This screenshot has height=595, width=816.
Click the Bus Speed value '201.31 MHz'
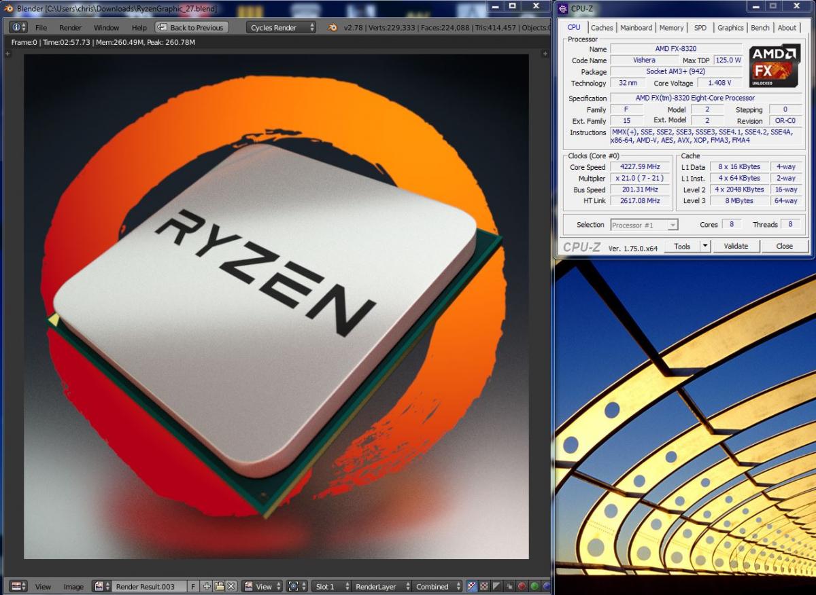pos(639,190)
